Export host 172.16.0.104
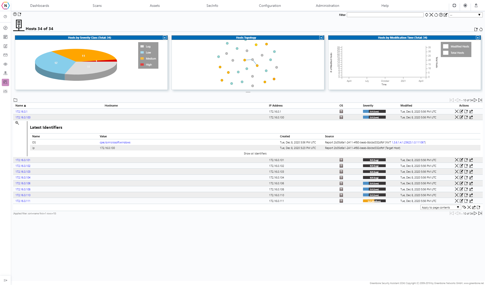This screenshot has height=285, width=485. [x=471, y=177]
